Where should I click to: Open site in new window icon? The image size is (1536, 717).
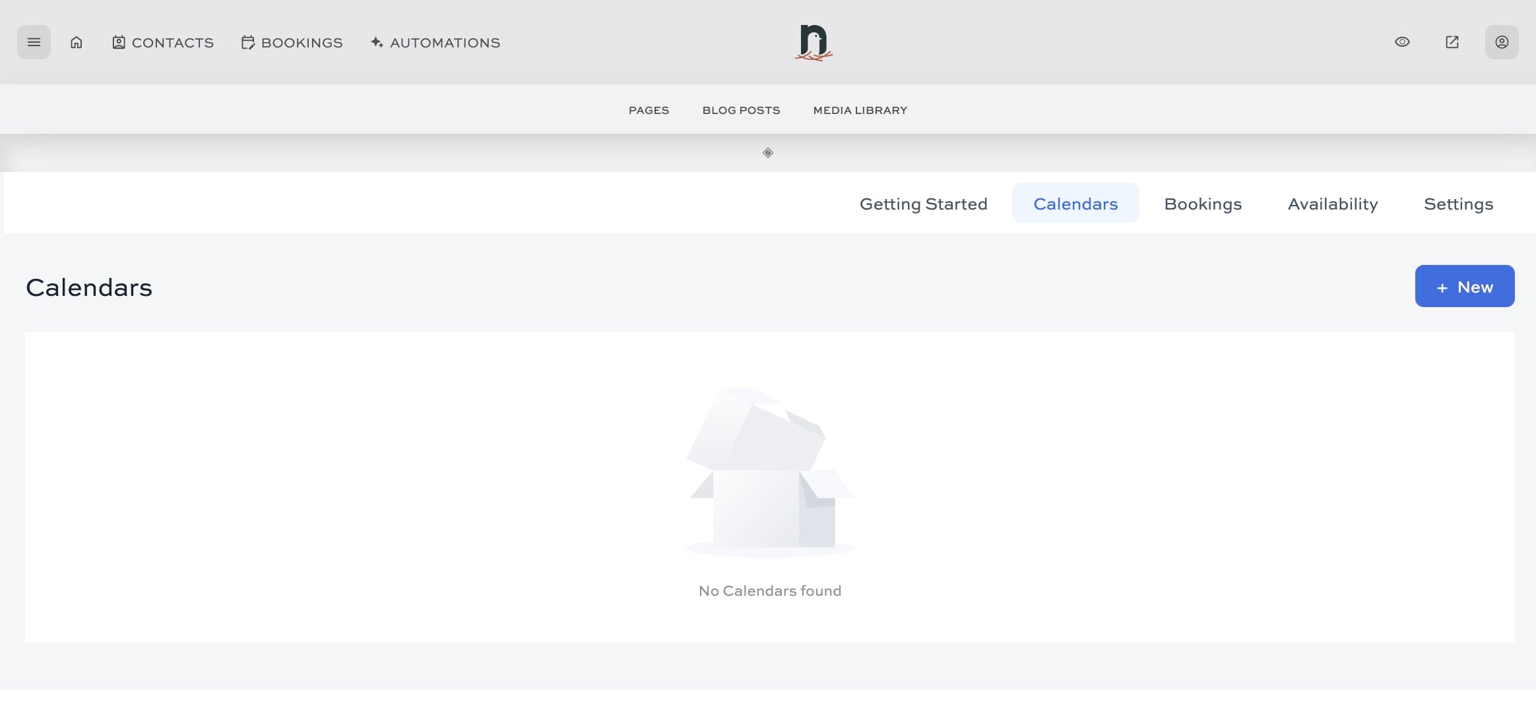pos(1452,42)
